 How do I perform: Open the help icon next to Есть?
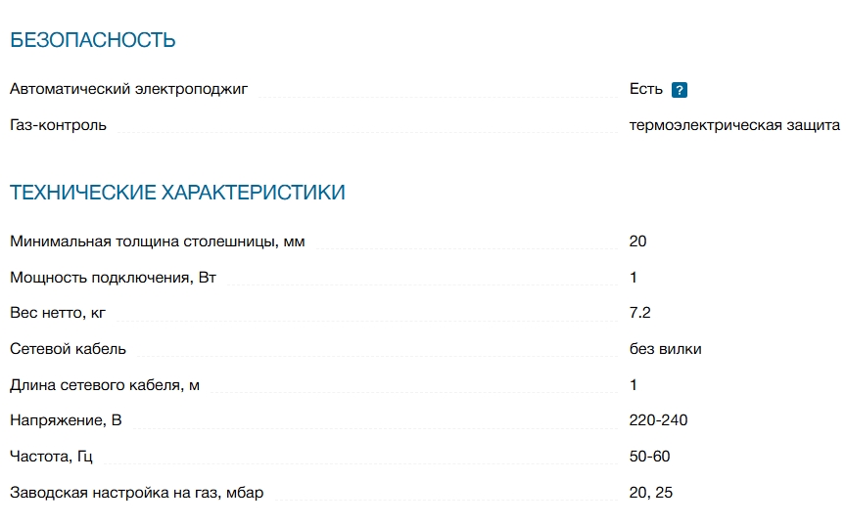tap(680, 90)
